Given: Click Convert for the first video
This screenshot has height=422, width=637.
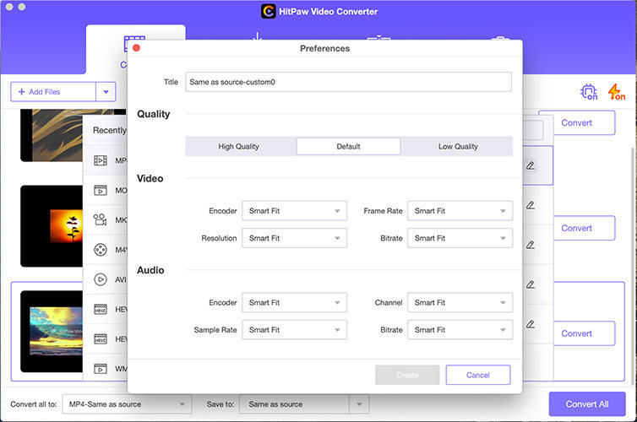Looking at the screenshot, I should click(x=576, y=123).
